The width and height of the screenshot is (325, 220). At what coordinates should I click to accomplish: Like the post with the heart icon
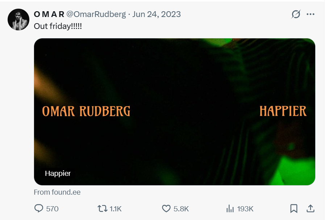click(x=166, y=208)
